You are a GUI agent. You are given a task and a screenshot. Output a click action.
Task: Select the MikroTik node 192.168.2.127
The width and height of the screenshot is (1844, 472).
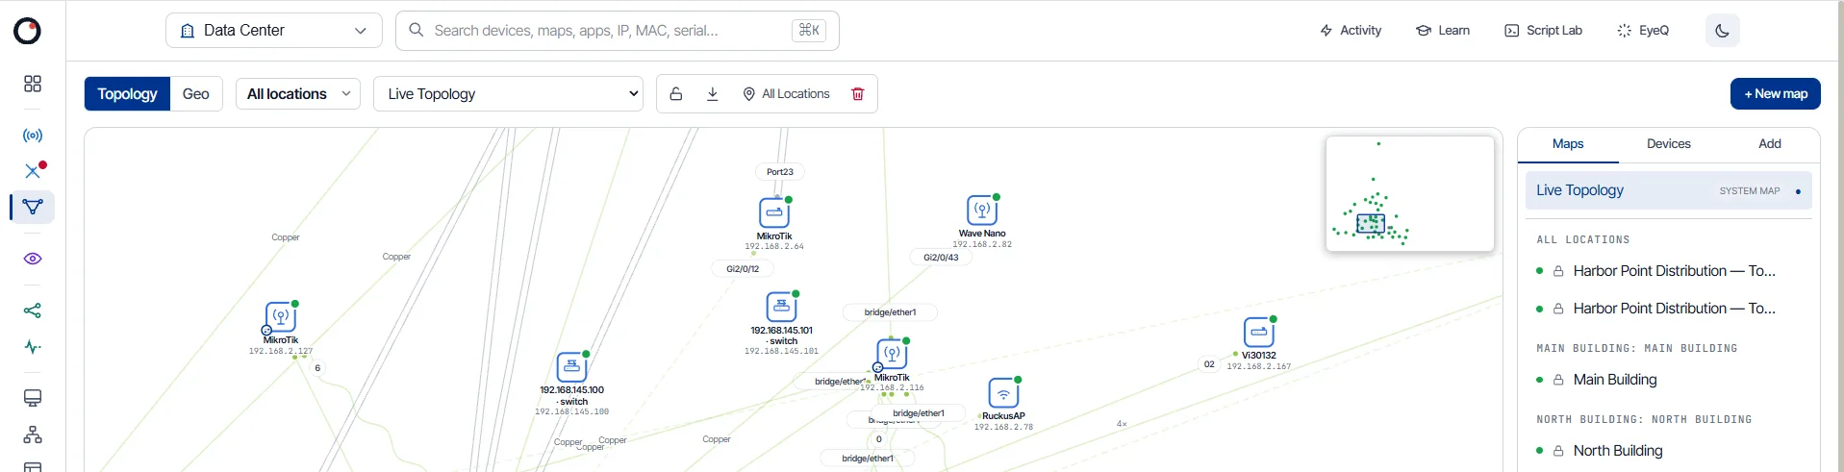(281, 317)
